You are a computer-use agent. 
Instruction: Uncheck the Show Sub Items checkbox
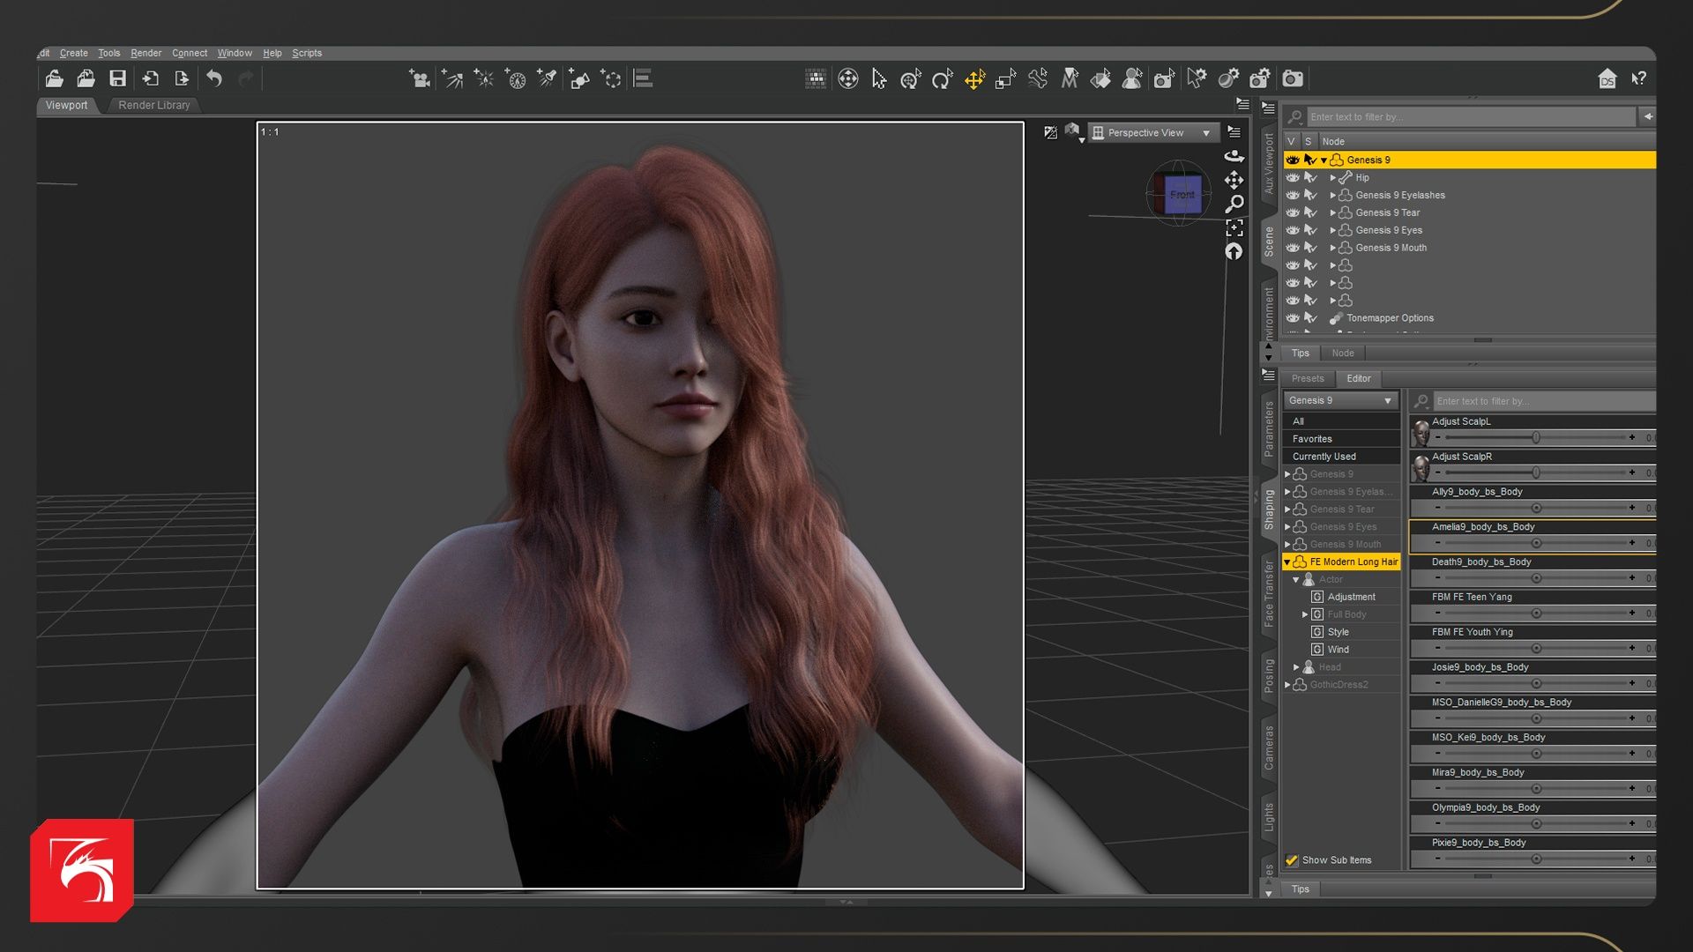click(1292, 860)
